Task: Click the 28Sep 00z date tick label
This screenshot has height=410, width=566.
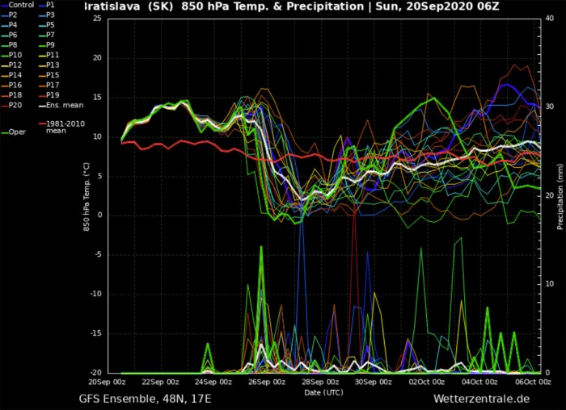Action: [320, 382]
